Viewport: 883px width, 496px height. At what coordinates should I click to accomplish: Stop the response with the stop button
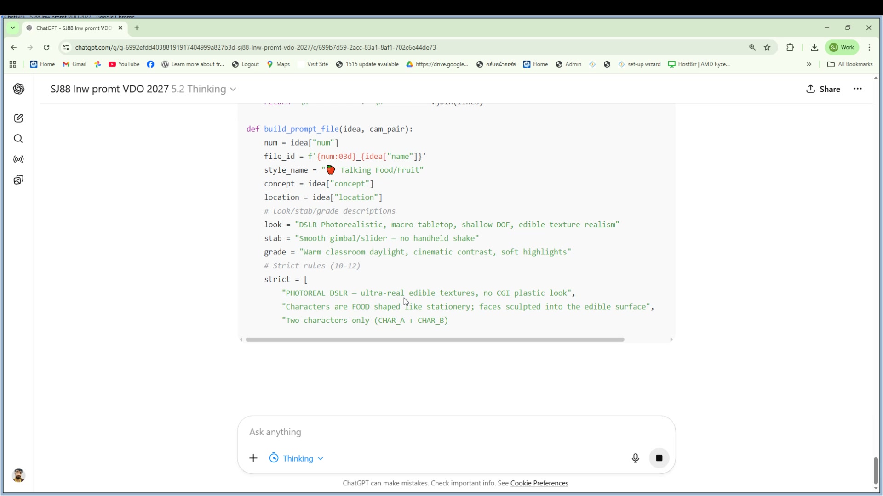pos(659,458)
